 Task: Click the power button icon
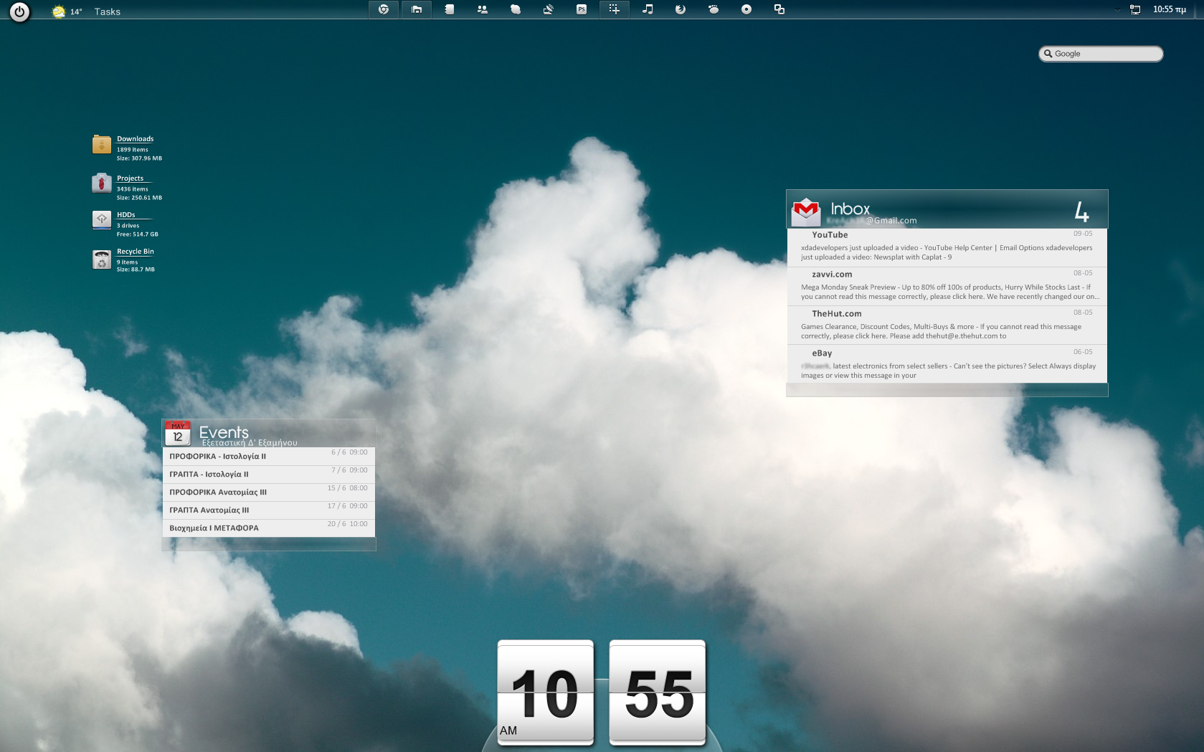point(19,11)
